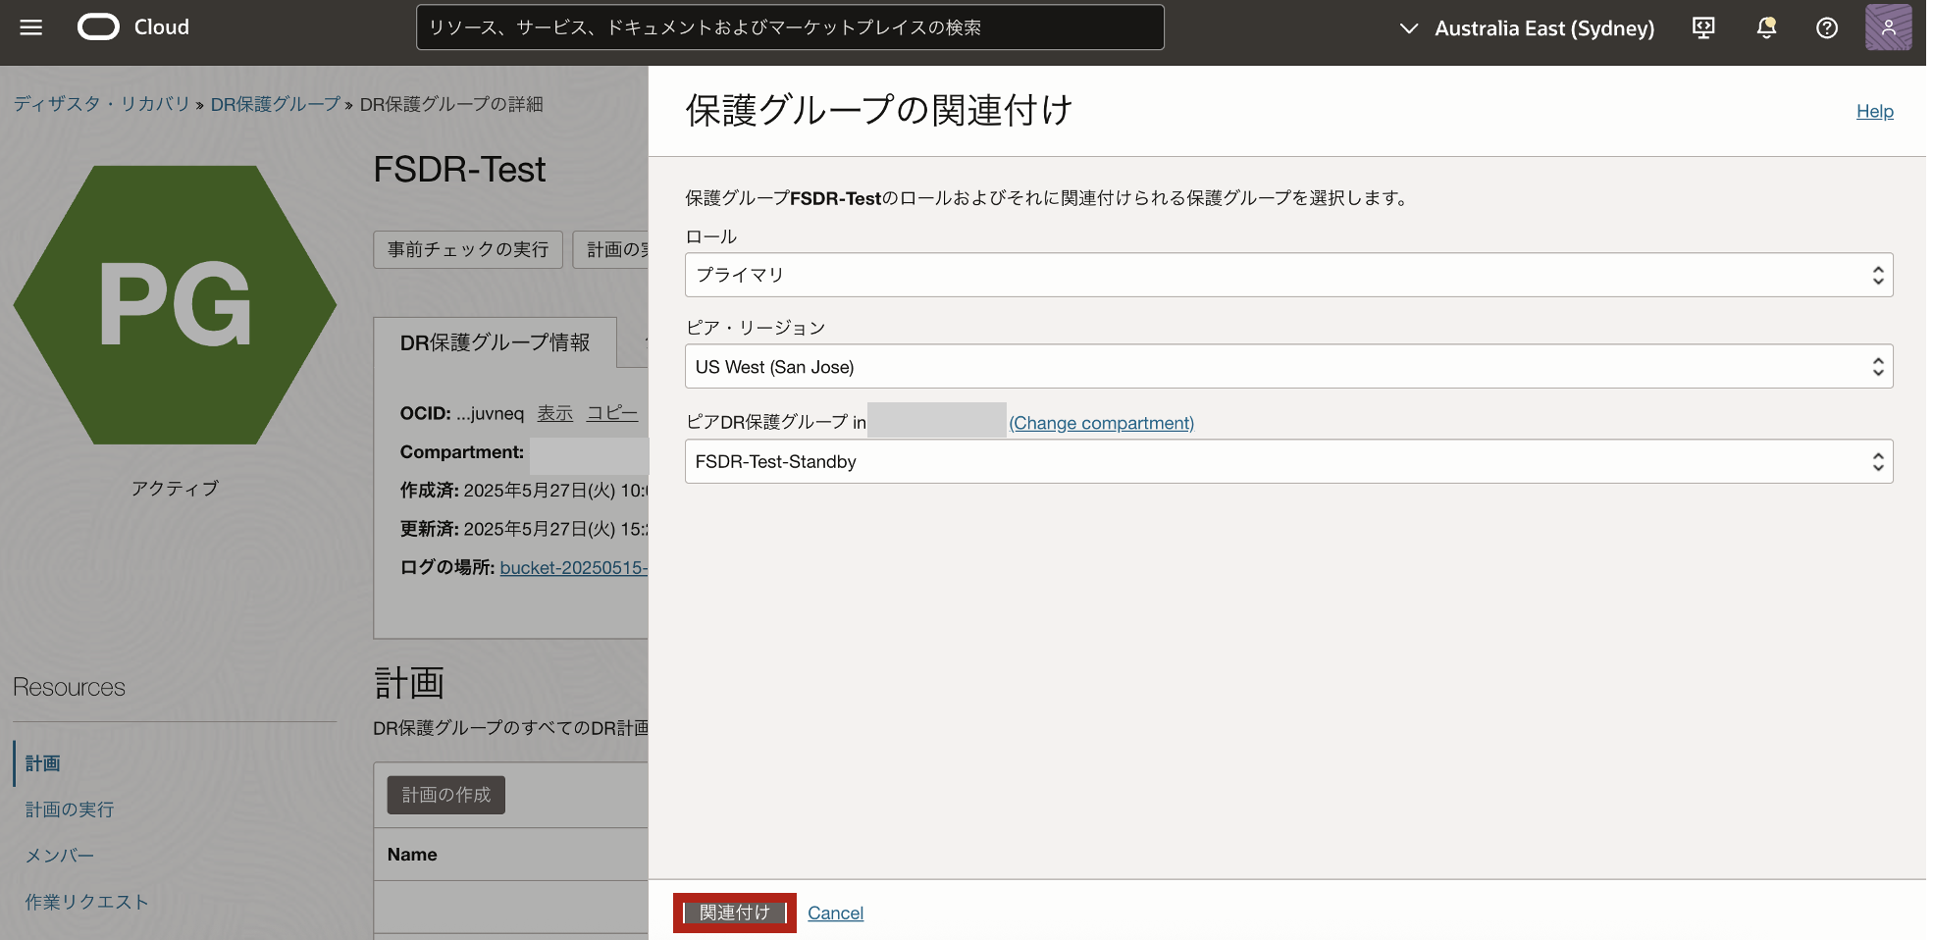1933x940 pixels.
Task: Change the ロール selection from プライマリ
Action: [1288, 275]
